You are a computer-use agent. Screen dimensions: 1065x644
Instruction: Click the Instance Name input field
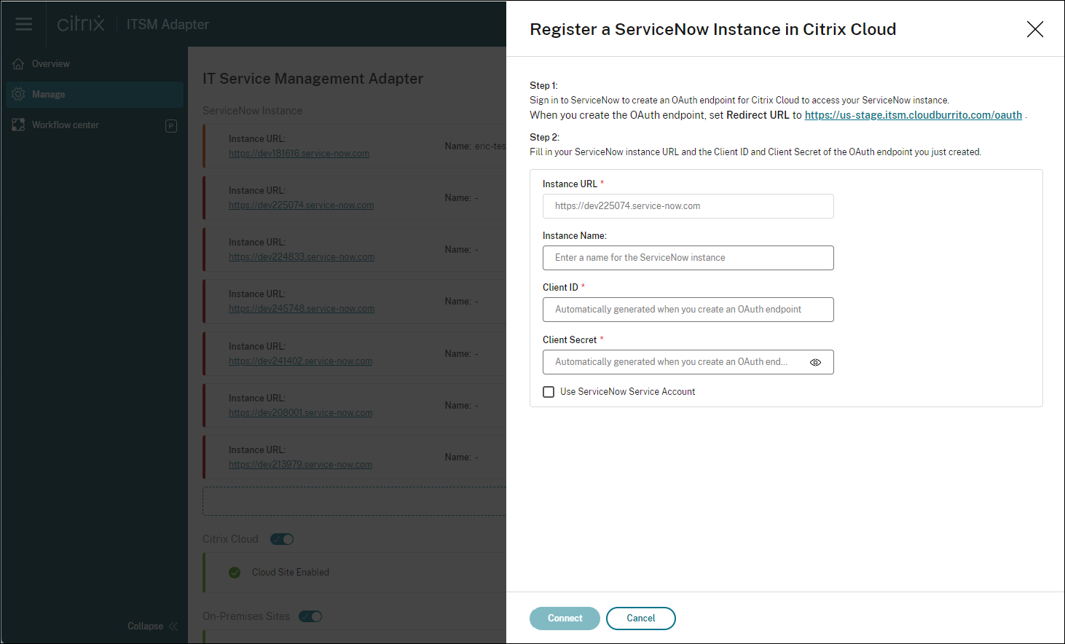click(x=688, y=258)
